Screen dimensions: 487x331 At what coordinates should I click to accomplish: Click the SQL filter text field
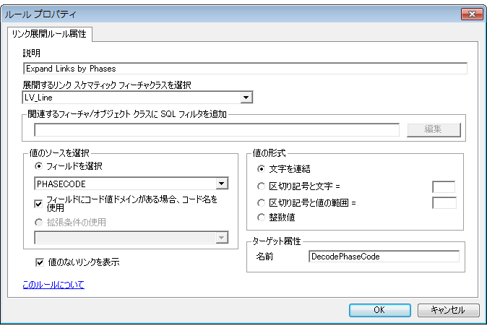(217, 130)
